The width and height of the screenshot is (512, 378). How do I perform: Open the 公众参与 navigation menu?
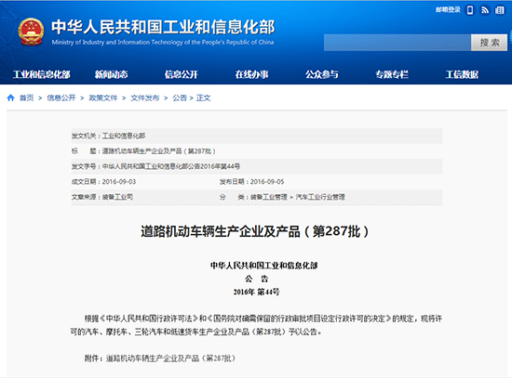(322, 74)
